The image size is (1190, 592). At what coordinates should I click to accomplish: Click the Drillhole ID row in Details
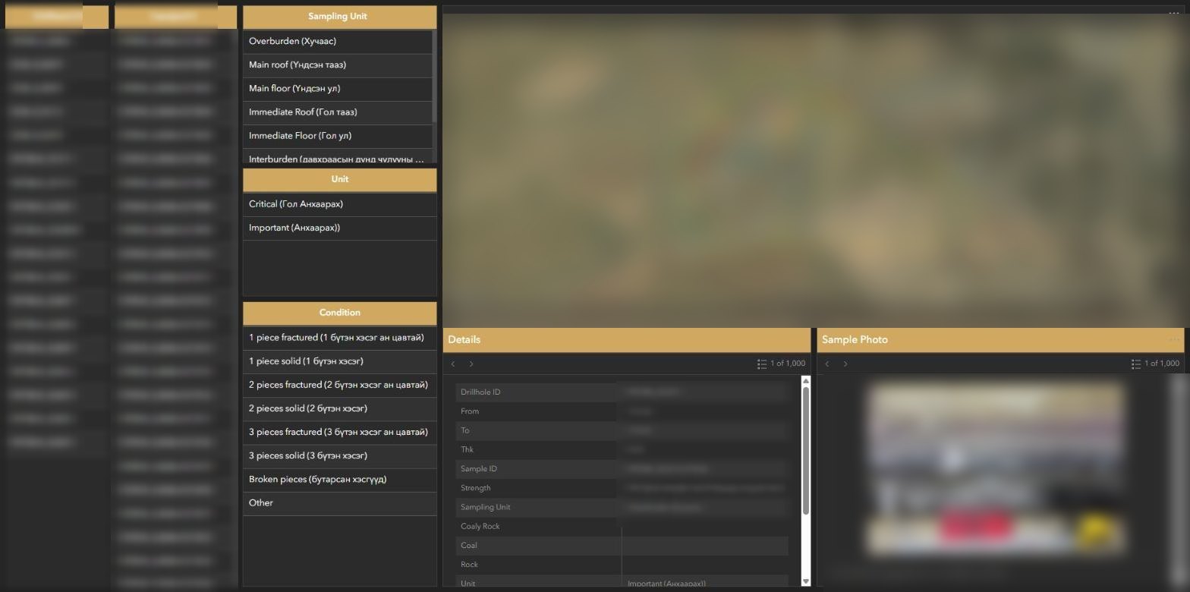pos(622,392)
